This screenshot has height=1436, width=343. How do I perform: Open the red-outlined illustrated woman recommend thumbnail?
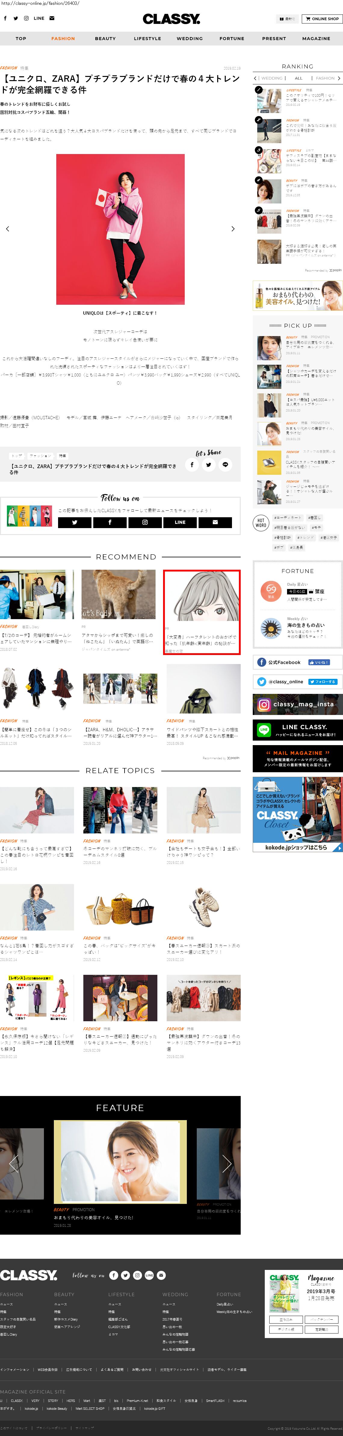pos(202,612)
